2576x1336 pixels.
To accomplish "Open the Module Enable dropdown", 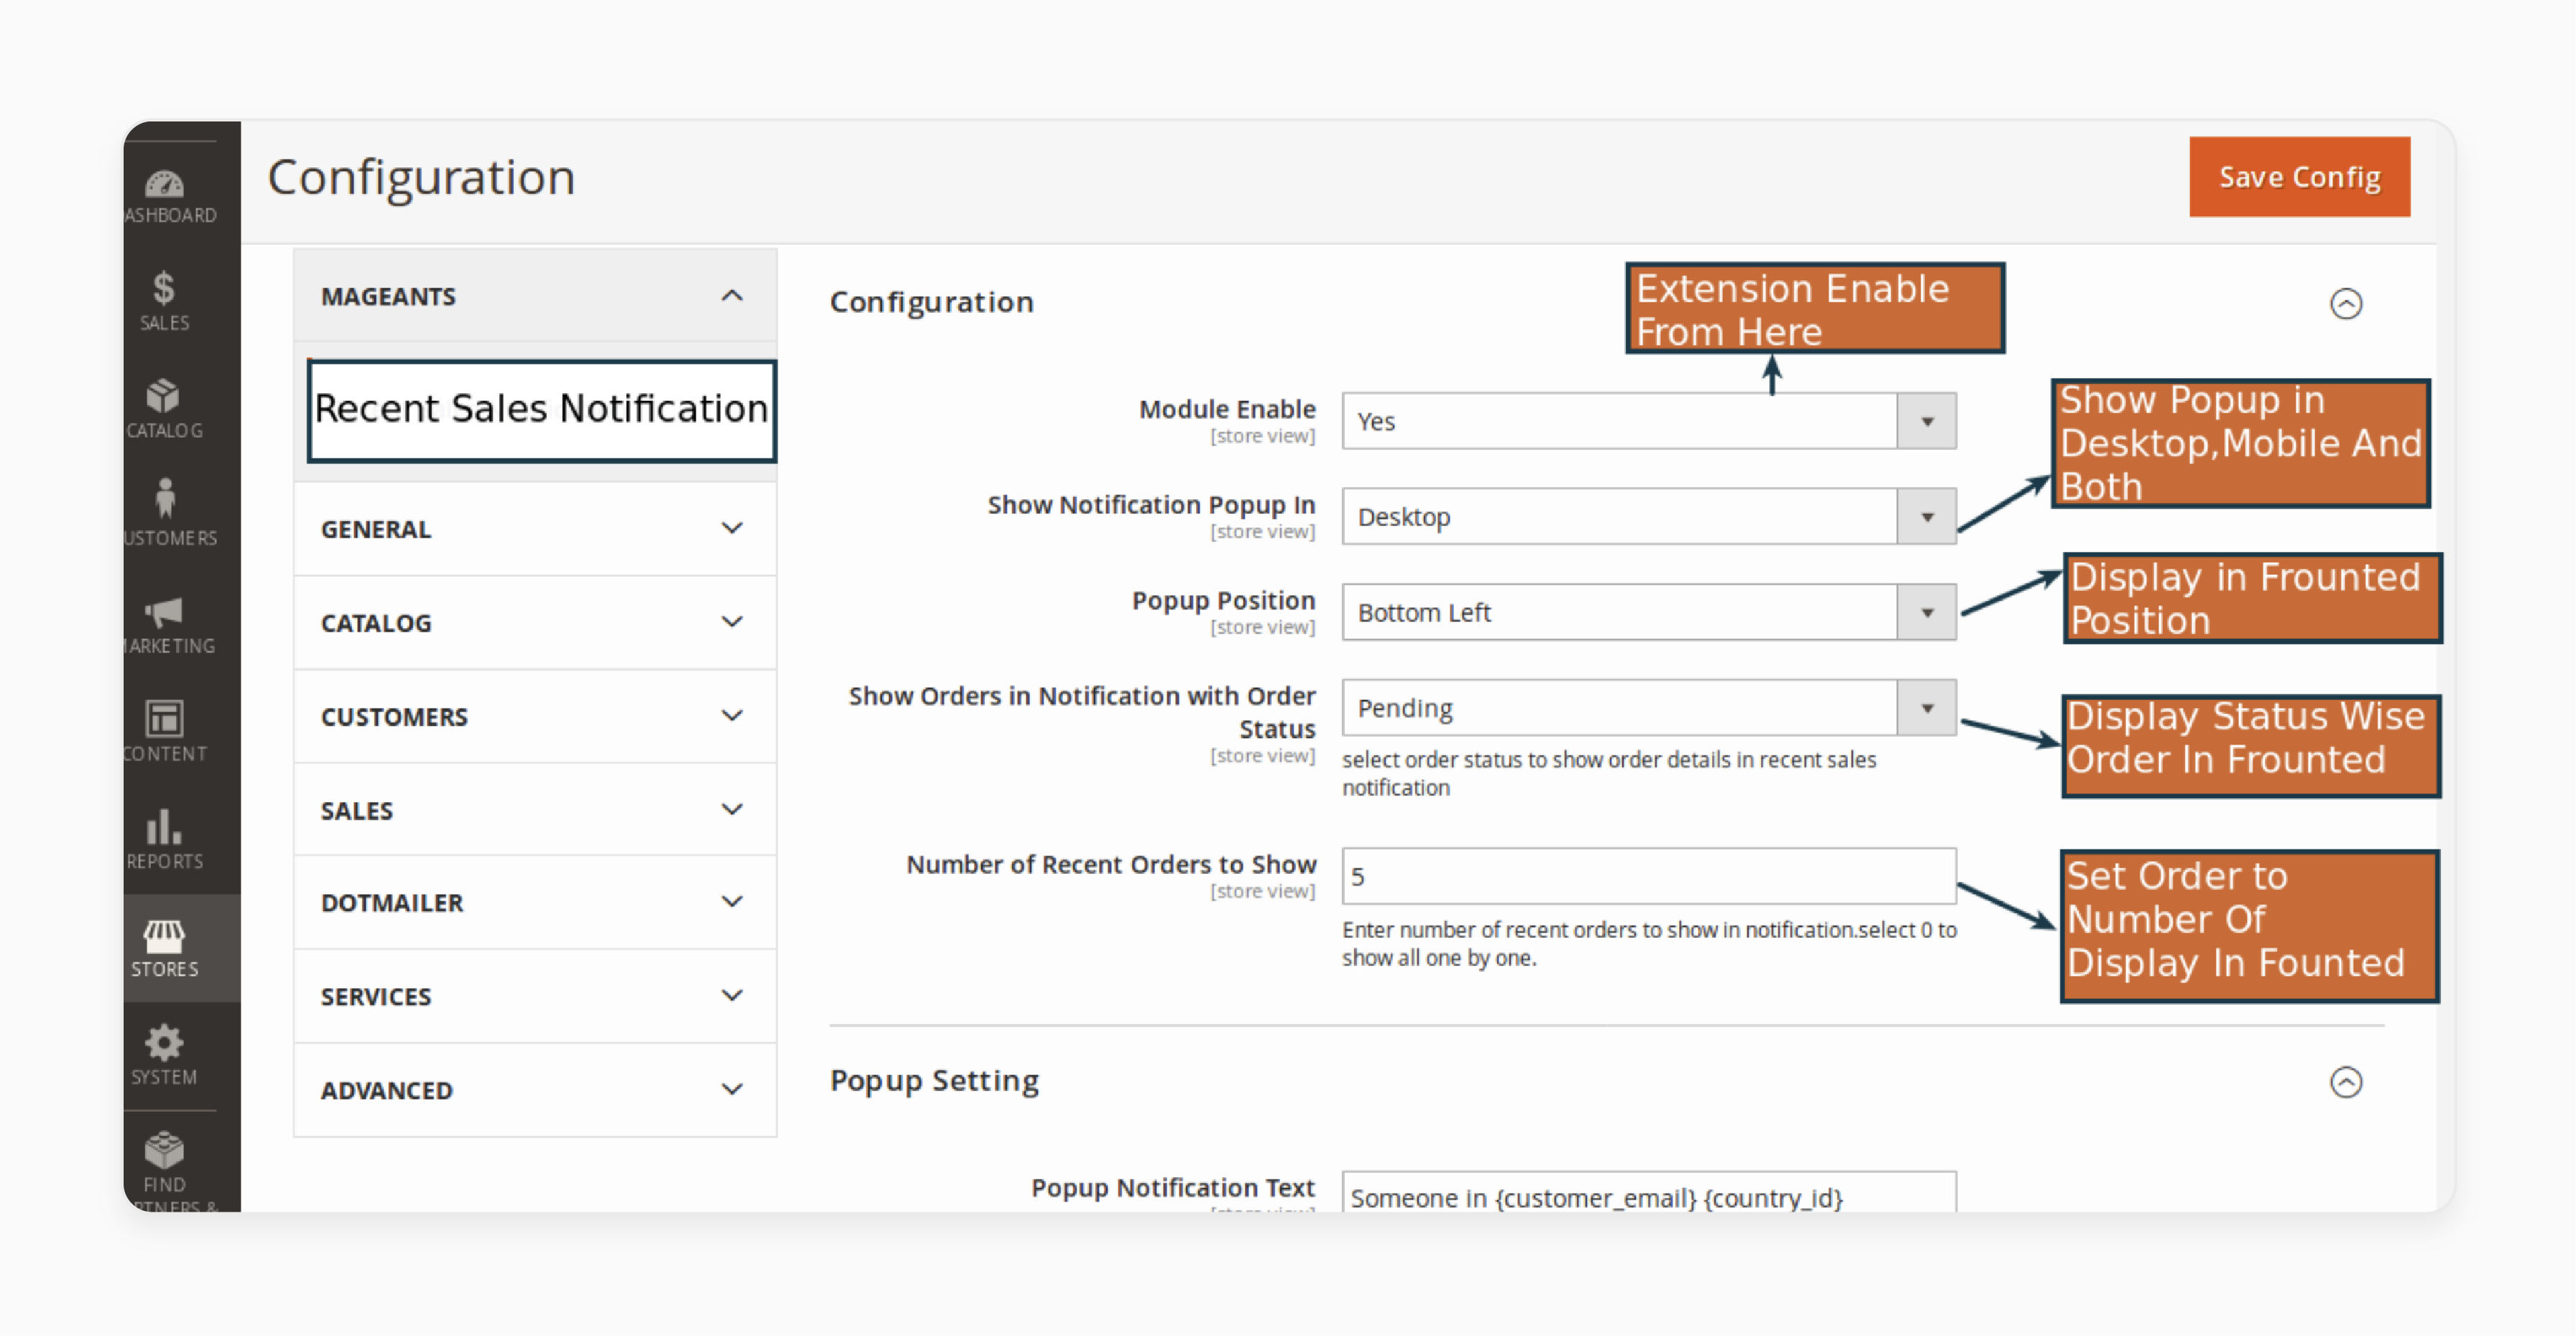I will click(1648, 421).
